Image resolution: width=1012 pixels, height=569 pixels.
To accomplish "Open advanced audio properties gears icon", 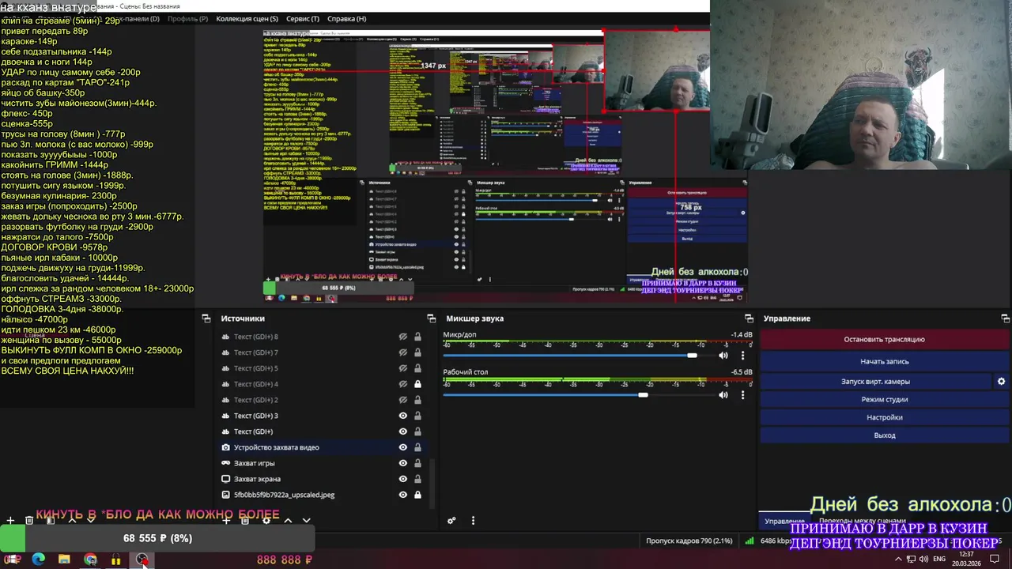I will tap(451, 521).
